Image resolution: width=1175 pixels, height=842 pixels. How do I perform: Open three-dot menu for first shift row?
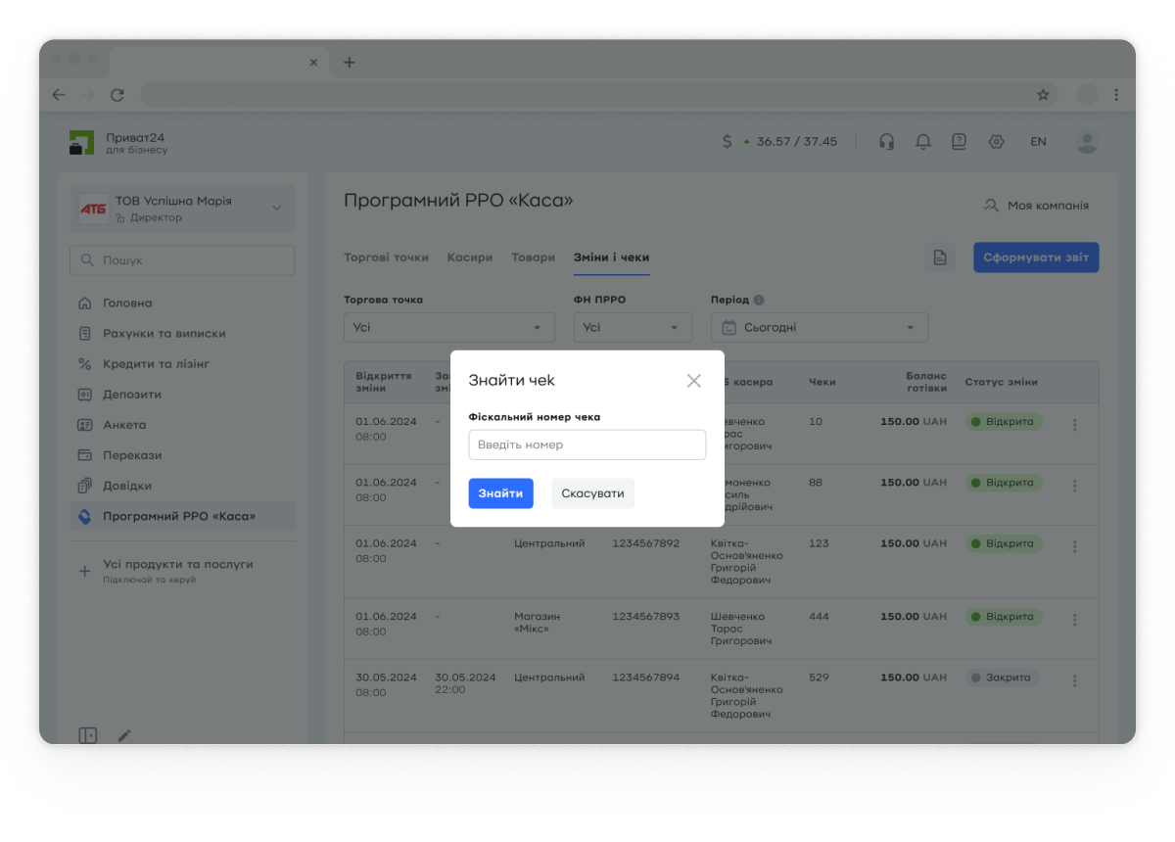click(1074, 425)
